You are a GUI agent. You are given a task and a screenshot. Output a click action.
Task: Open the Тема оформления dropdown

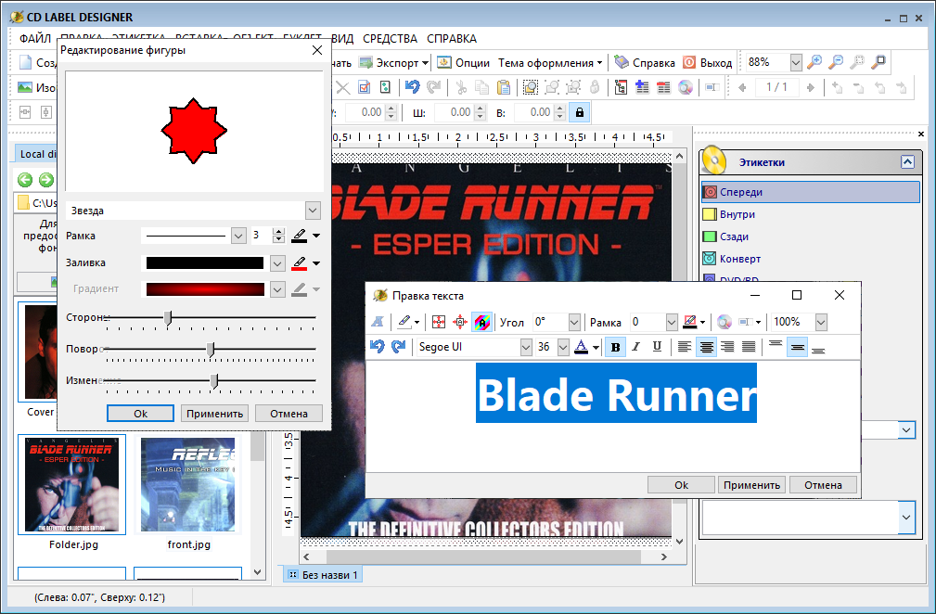pos(550,63)
